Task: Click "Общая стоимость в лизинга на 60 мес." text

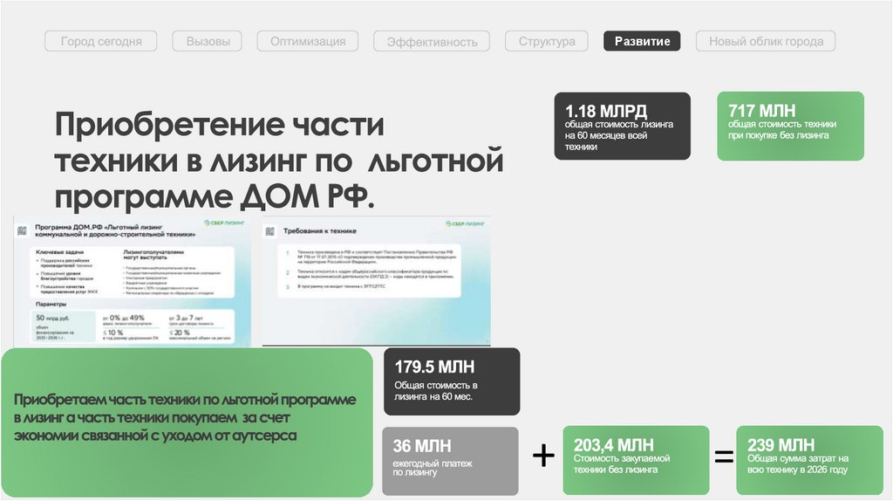Action: [436, 391]
